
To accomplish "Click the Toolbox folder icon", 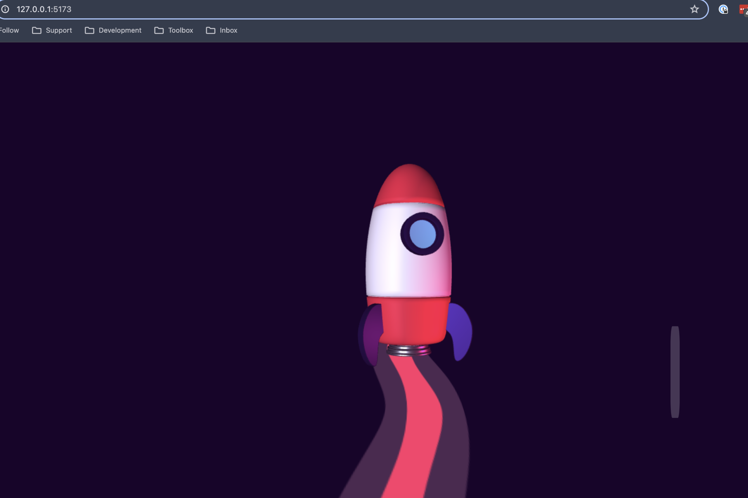I will [x=159, y=31].
